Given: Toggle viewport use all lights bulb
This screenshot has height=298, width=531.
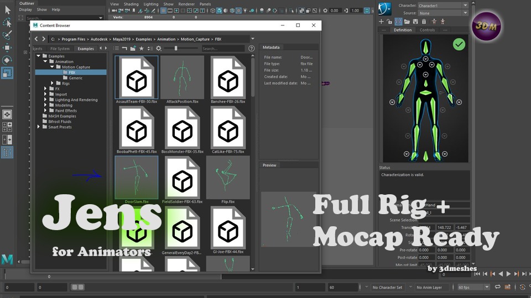Looking at the screenshot, I should (x=245, y=10).
